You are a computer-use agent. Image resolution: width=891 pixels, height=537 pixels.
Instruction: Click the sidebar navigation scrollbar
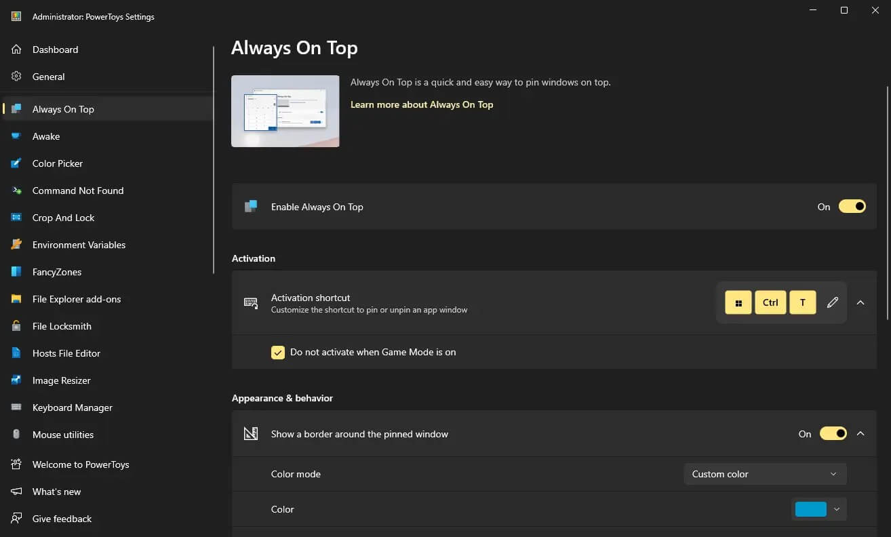point(214,160)
